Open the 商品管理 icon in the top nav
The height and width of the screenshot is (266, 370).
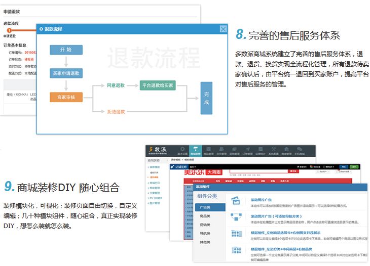(209, 151)
